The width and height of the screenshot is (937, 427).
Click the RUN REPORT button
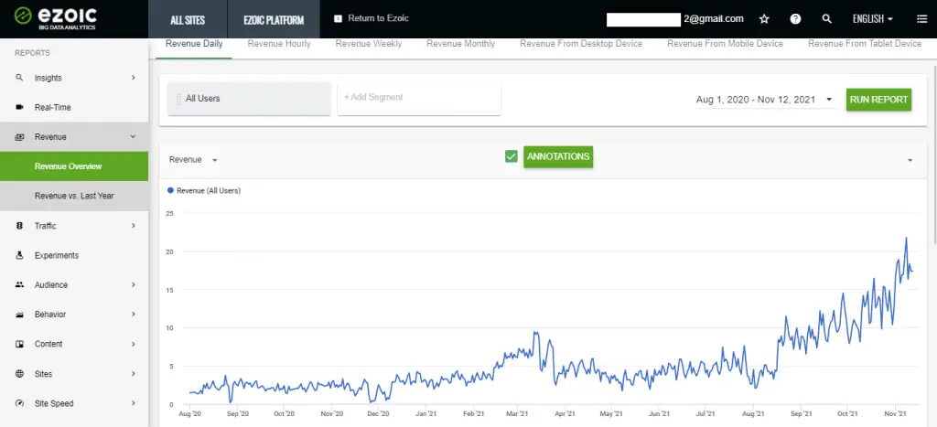(878, 100)
